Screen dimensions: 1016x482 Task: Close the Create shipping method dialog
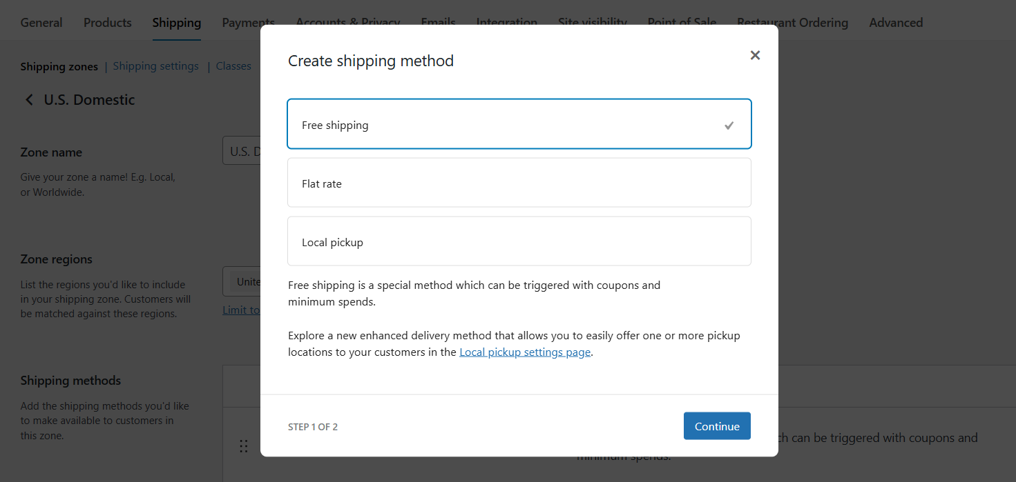click(x=754, y=54)
